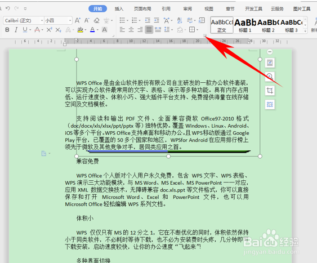Screen dimensions: 317x263
Task: Open font dialog launcher in ribbon corner
Action: click(x=113, y=36)
